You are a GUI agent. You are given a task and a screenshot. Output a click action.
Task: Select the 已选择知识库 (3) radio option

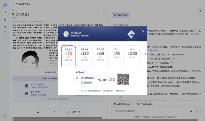click(x=115, y=104)
